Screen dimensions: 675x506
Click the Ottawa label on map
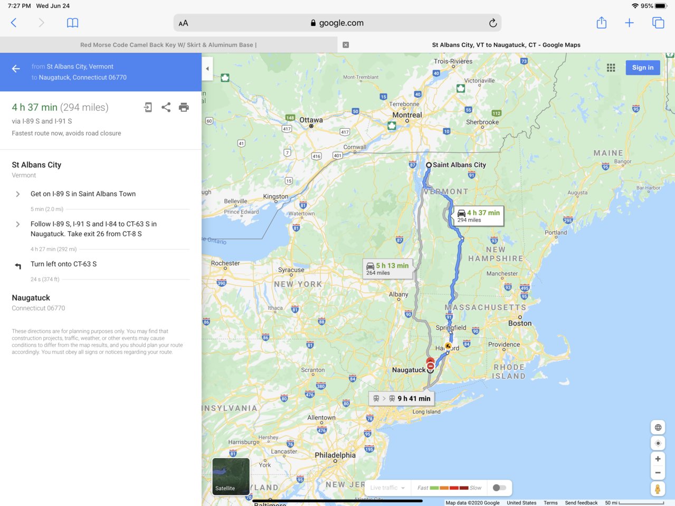click(x=311, y=120)
